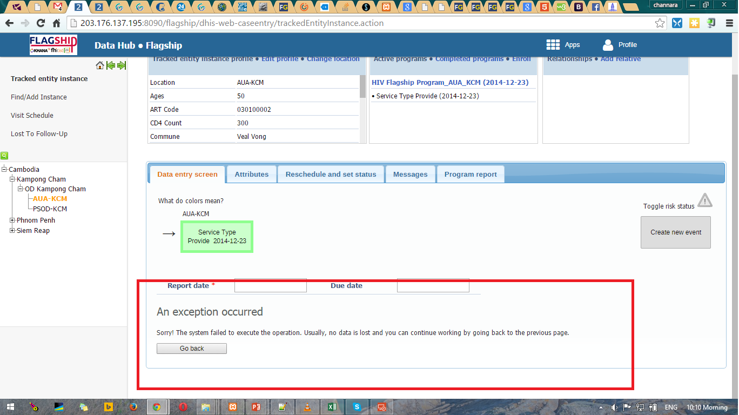
Task: Open Find/Add Instance in the sidebar
Action: coord(39,97)
